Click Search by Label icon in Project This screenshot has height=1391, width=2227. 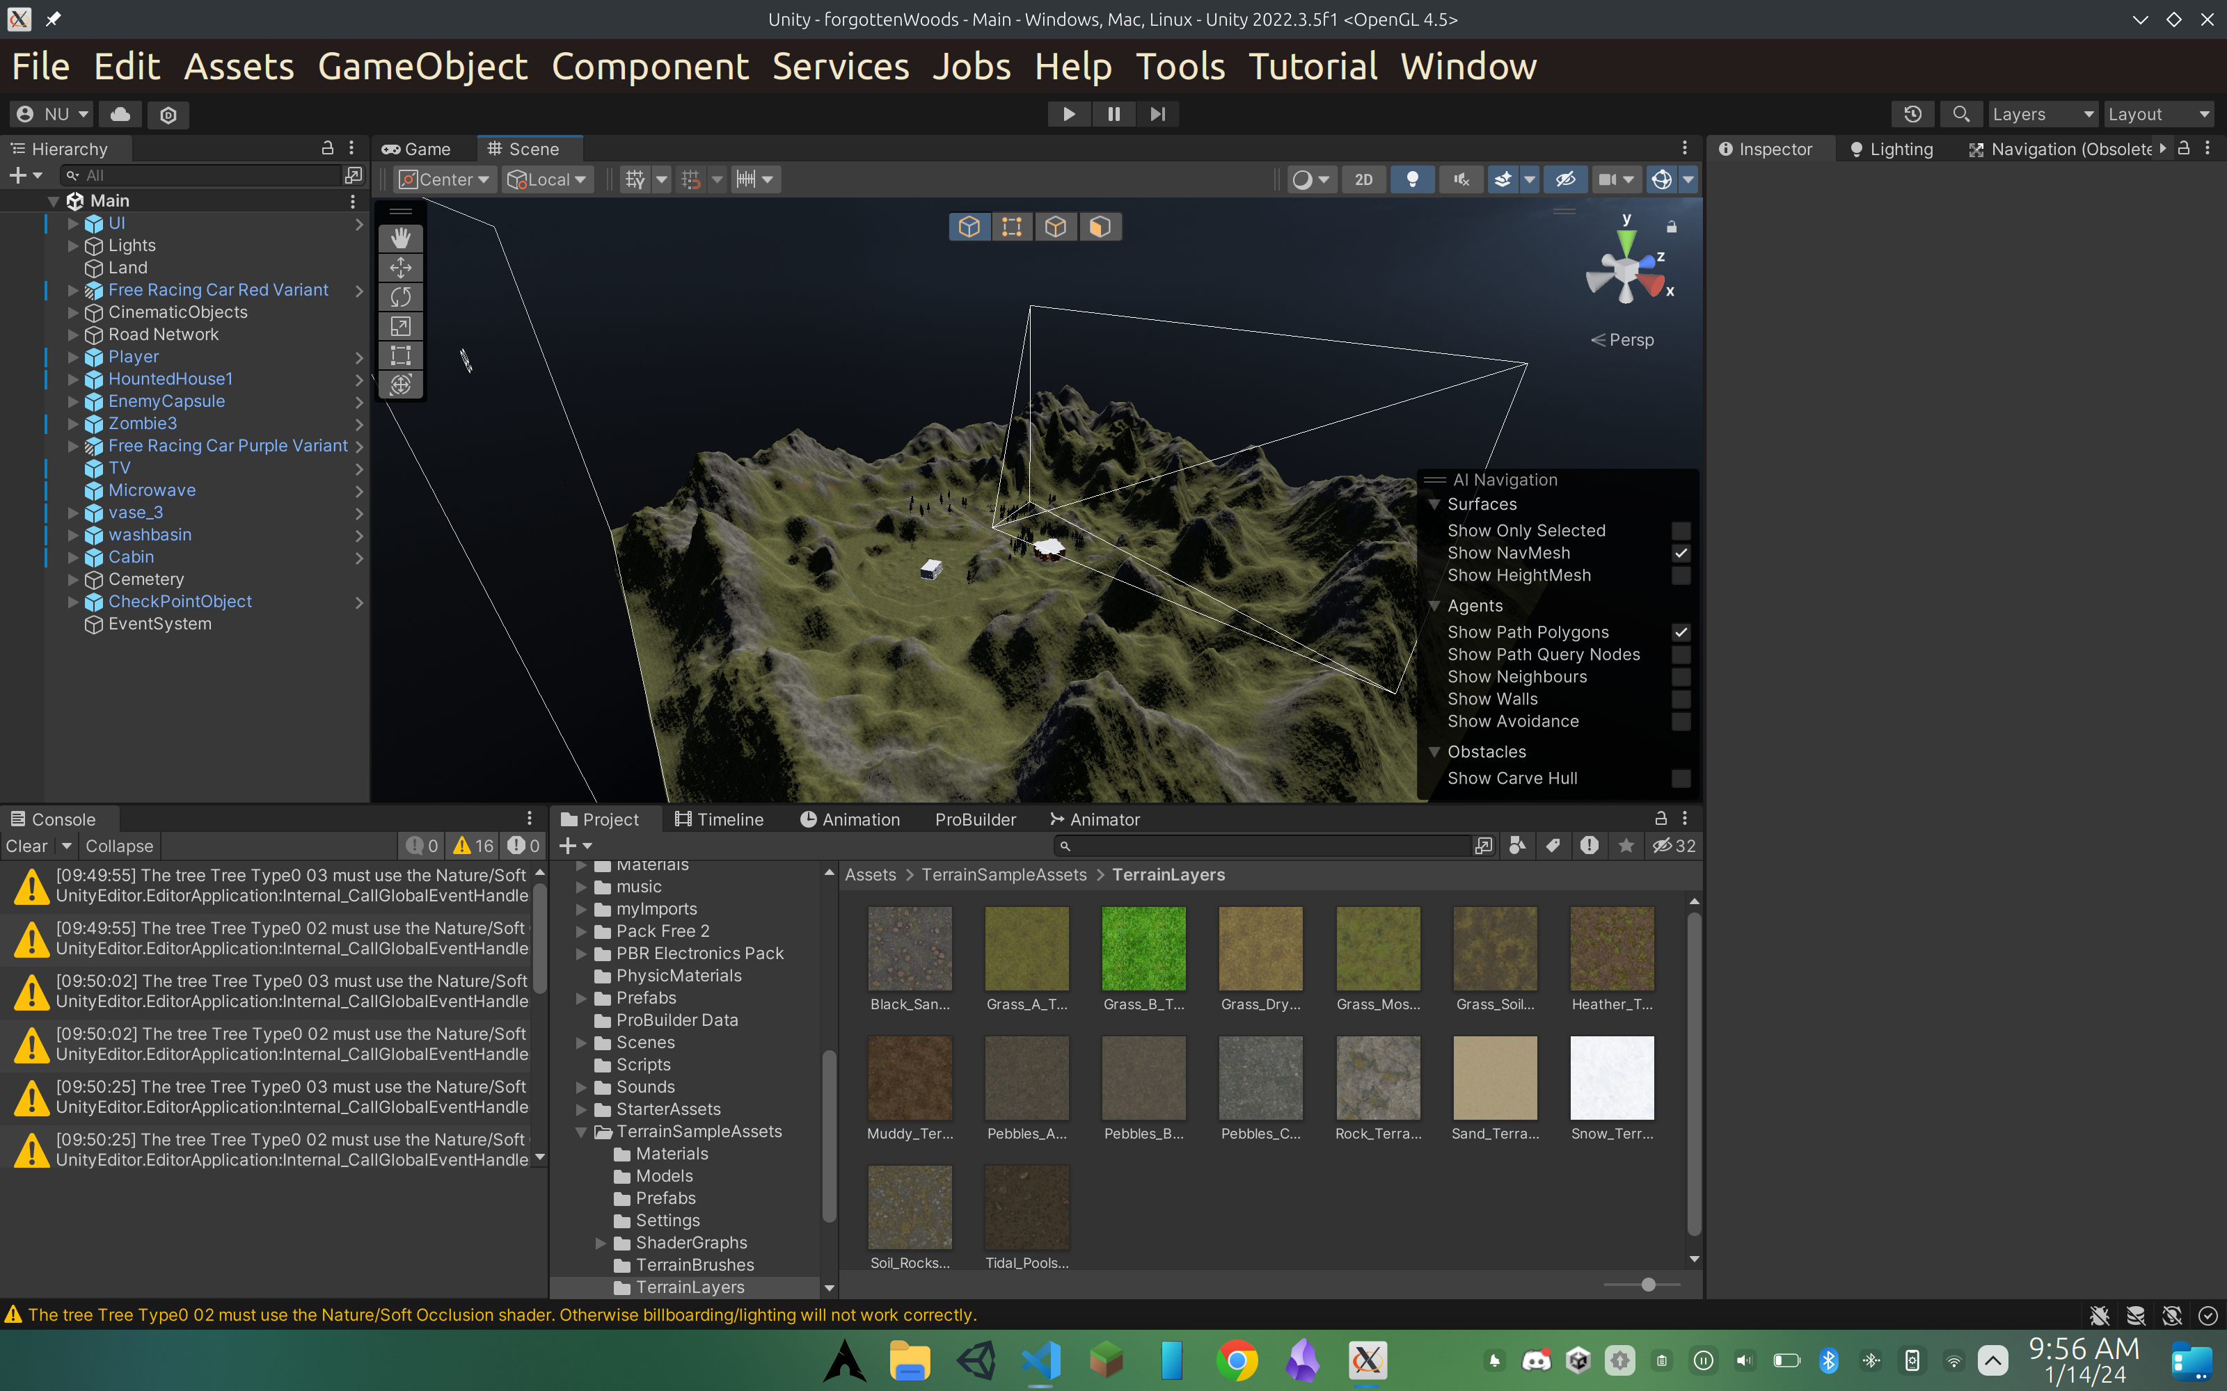tap(1553, 846)
